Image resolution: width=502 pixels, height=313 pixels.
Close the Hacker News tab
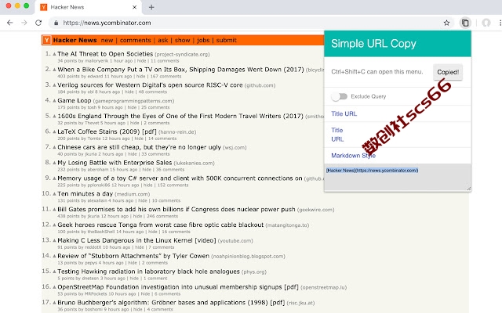point(134,7)
